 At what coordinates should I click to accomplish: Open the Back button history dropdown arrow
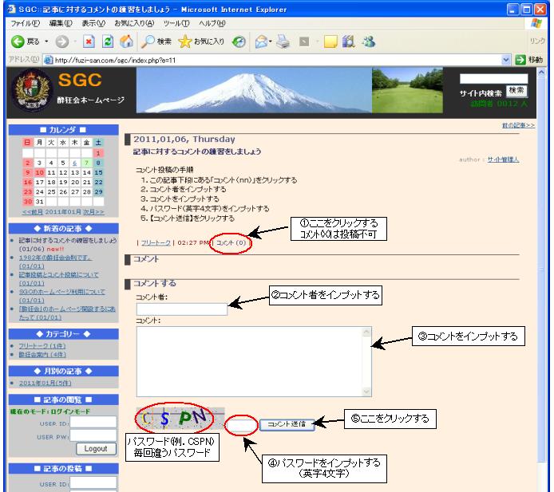click(x=49, y=41)
